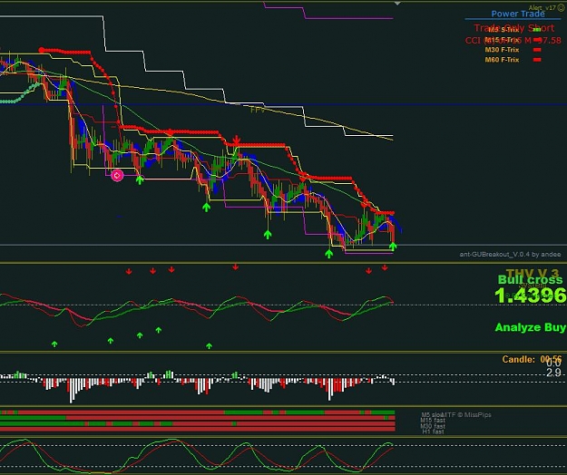Click the green up arrow at latest candle

click(393, 247)
